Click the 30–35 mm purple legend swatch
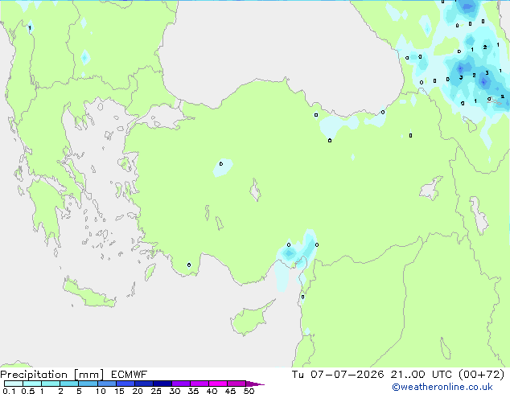 tap(180, 384)
